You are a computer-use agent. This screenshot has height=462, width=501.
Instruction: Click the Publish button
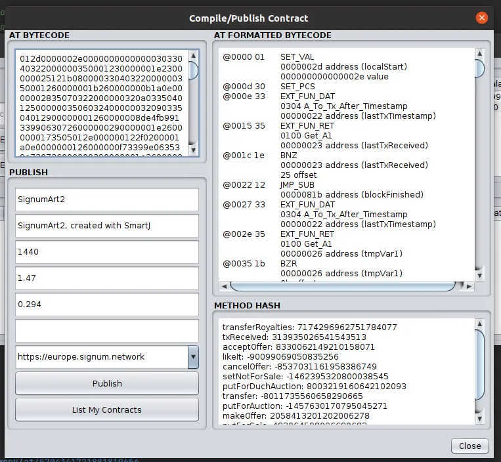coord(107,383)
